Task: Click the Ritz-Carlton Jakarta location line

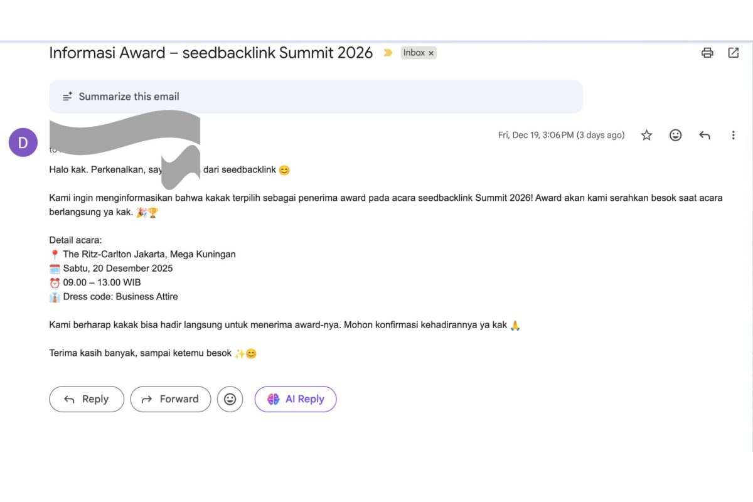Action: [x=149, y=254]
